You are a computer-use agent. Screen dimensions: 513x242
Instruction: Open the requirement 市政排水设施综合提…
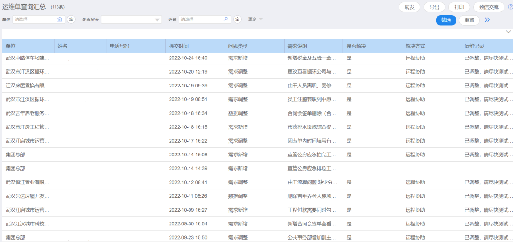coord(312,127)
